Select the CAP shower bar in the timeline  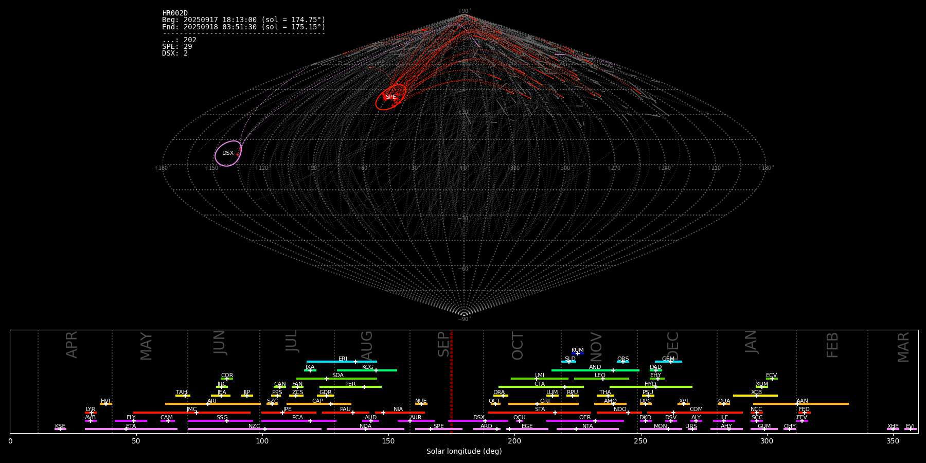[319, 404]
